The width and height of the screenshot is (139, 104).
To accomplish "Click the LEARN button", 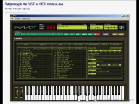I will 121,34.
